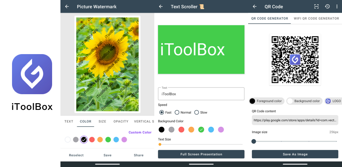The image size is (342, 167).
Task: Go back from QR Code screen
Action: click(x=254, y=7)
